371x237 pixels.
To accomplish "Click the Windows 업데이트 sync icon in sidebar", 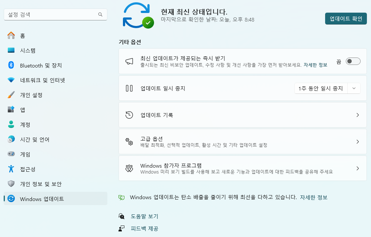I will tap(11, 198).
